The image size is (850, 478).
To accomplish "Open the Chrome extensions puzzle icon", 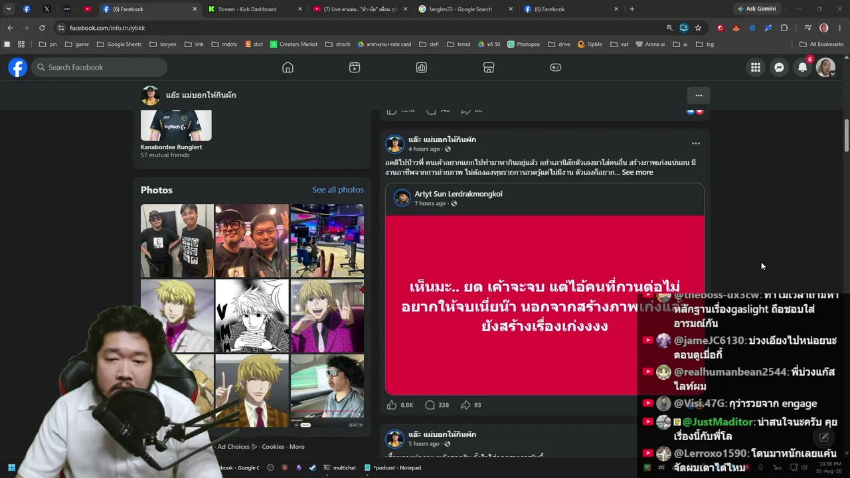I will [784, 28].
